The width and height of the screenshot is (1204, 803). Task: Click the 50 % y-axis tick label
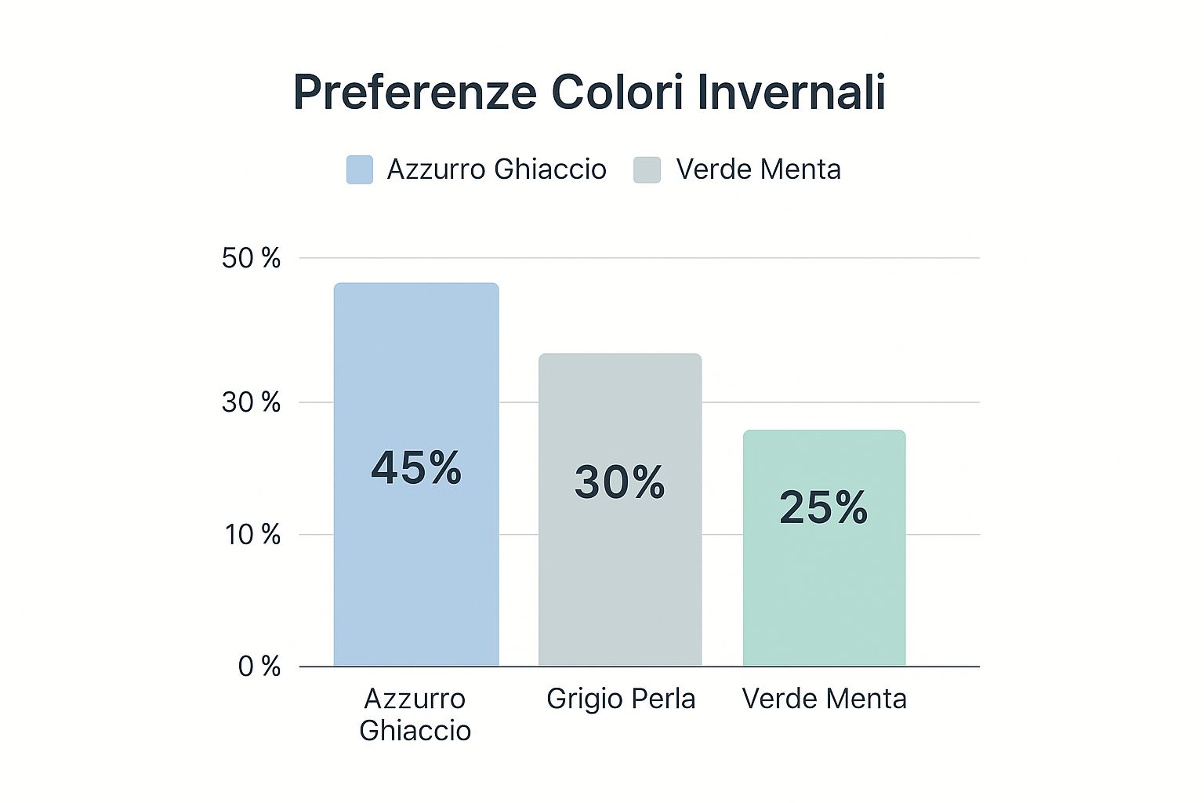click(x=251, y=258)
